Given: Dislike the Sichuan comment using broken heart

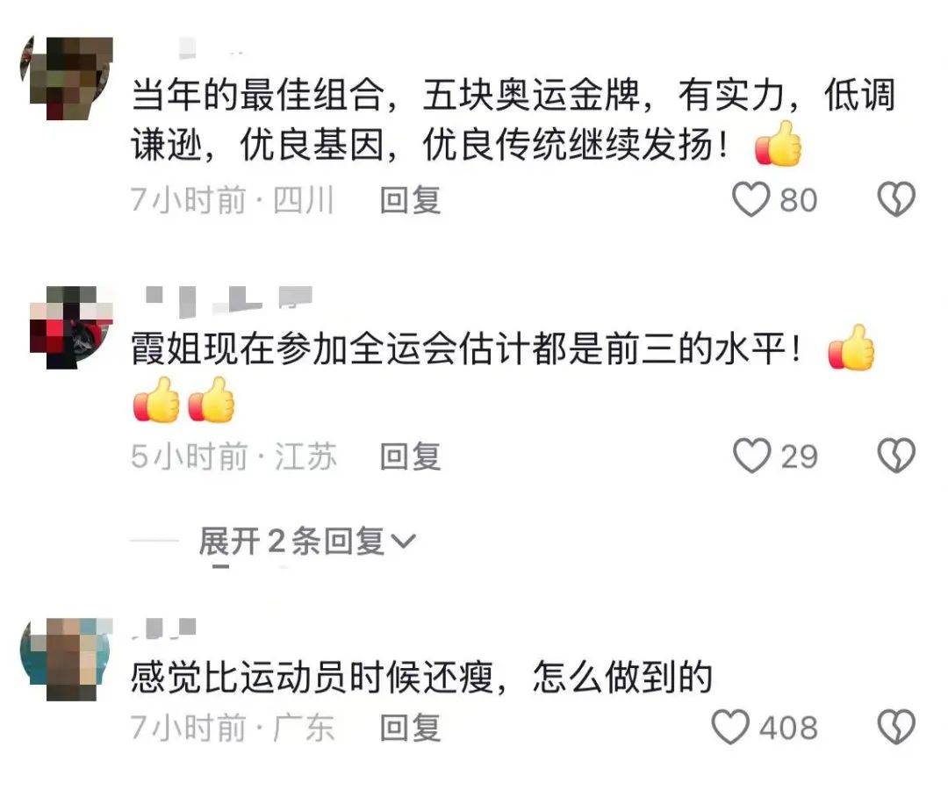Looking at the screenshot, I should click(x=896, y=199).
